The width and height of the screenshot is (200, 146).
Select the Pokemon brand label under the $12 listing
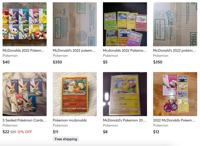tap(161, 125)
